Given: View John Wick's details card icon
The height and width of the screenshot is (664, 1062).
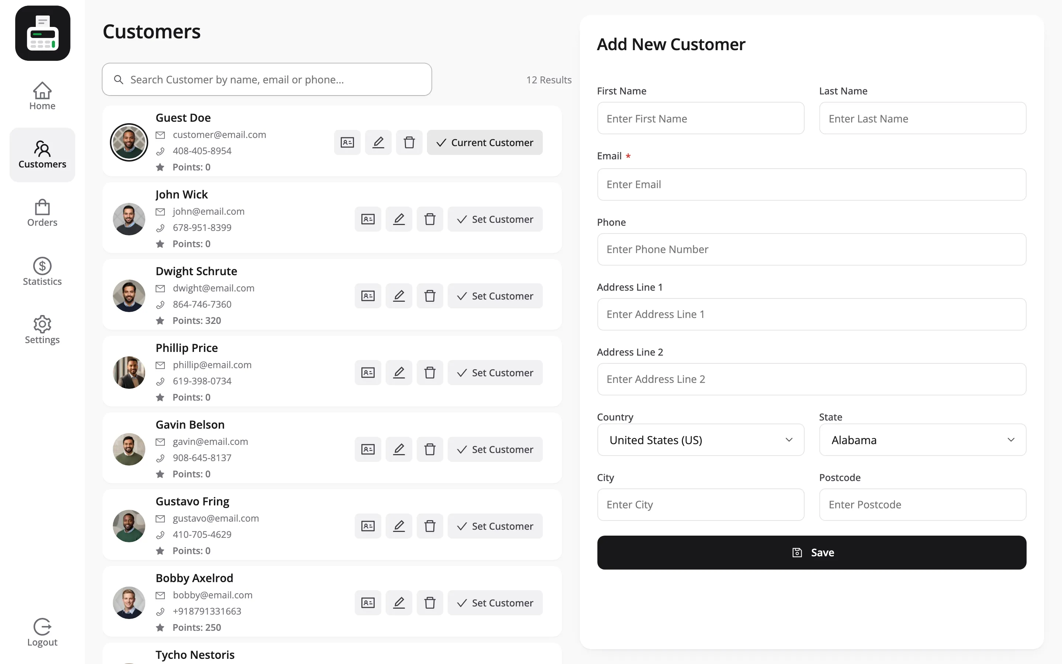Looking at the screenshot, I should (x=368, y=219).
